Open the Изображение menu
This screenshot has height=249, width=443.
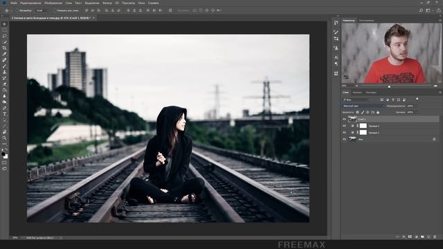[53, 3]
